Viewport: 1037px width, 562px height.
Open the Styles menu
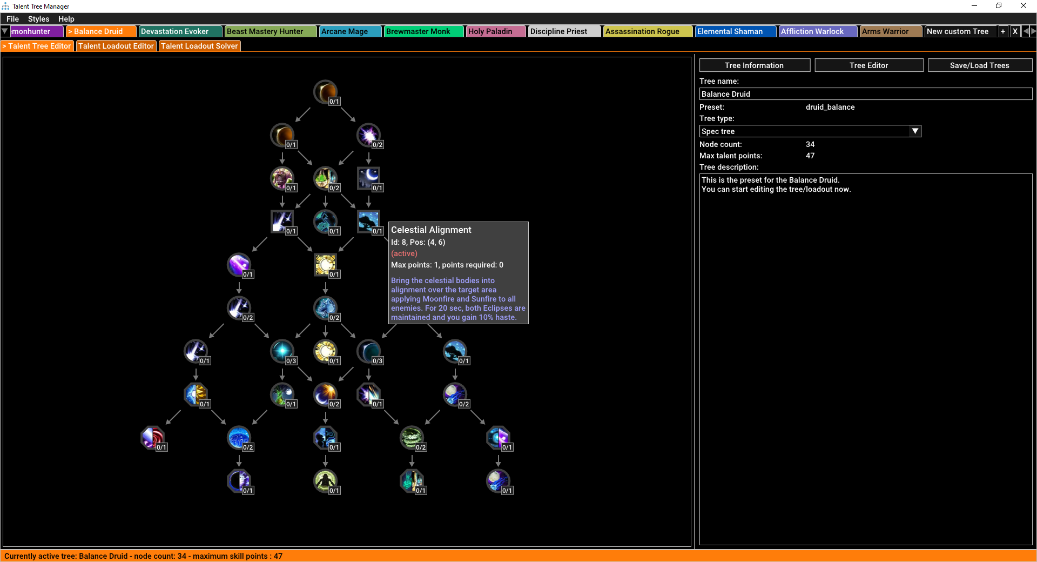[38, 19]
